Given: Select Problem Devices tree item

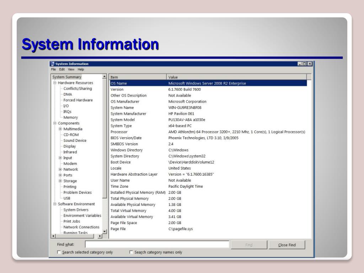Looking at the screenshot, I should tap(77, 192).
